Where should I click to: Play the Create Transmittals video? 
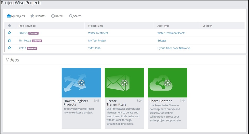click(x=125, y=83)
